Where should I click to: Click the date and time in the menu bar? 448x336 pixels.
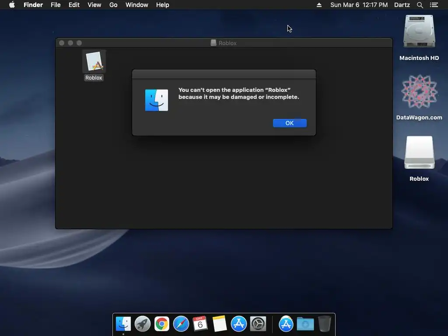(359, 5)
